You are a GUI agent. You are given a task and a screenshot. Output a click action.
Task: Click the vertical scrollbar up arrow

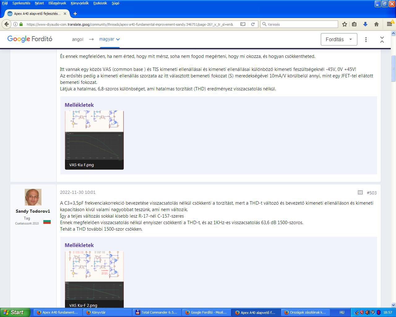point(394,33)
